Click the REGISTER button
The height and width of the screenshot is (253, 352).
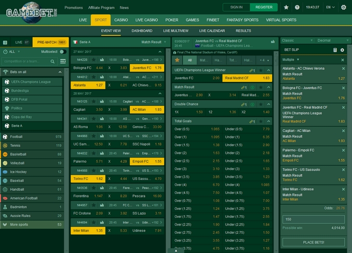point(264,7)
